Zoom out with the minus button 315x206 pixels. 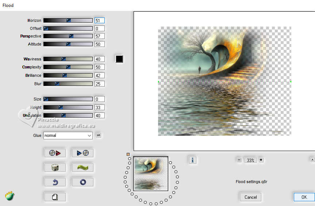239,160
